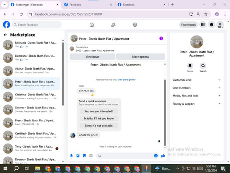Image resolution: width=230 pixels, height=173 pixels.
Task: Attach a file using the photo icon
Action: click(78, 156)
